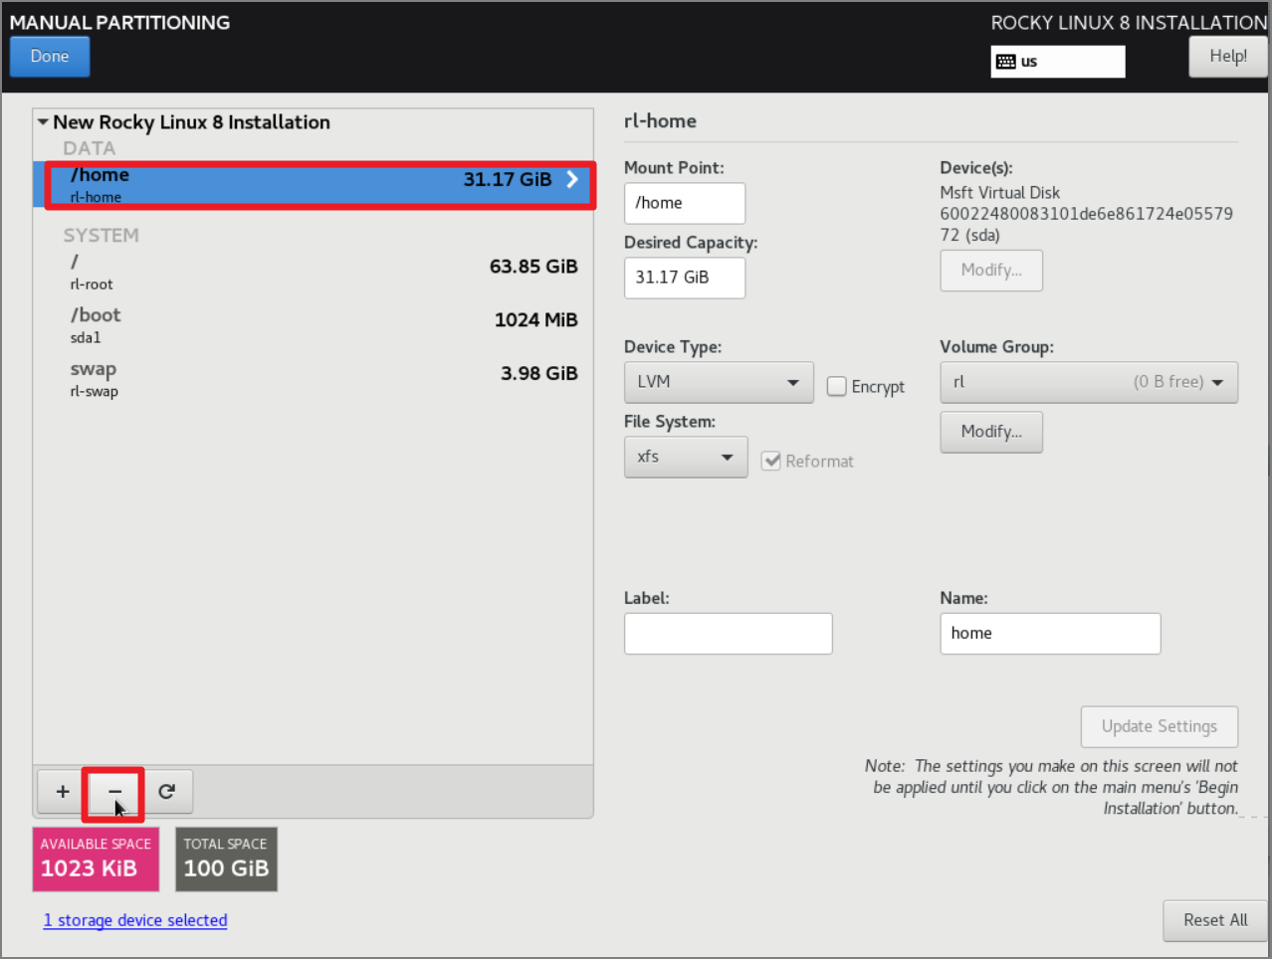Click the Label input field
1272x959 pixels.
(729, 634)
